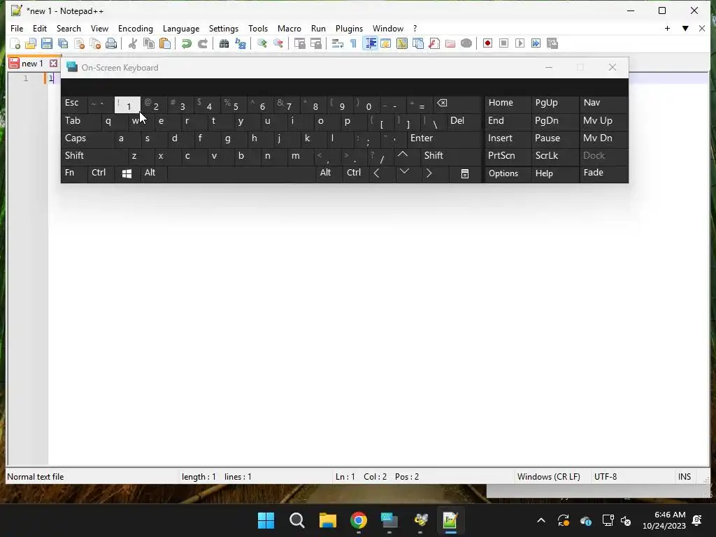Click Options on the On-Screen Keyboard

pos(508,173)
